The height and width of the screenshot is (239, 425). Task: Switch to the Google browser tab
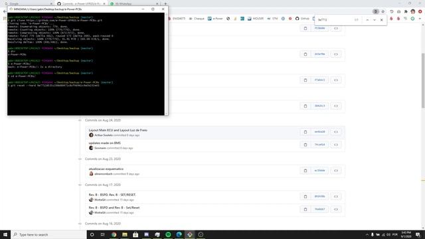tap(28, 4)
